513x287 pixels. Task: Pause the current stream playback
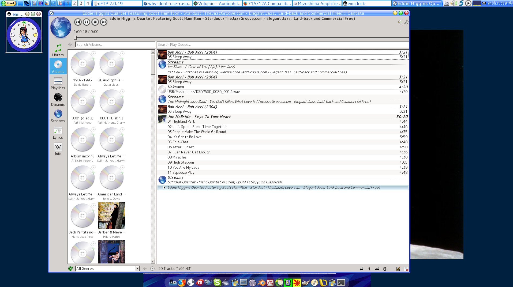[86, 22]
